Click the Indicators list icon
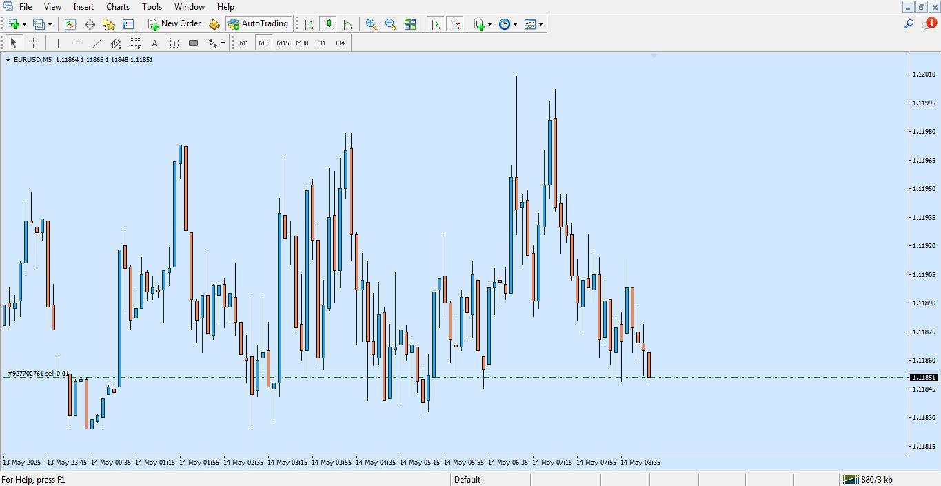 click(x=480, y=24)
